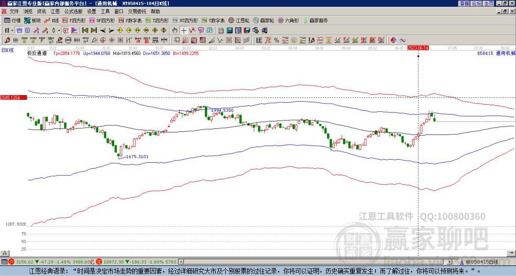The width and height of the screenshot is (516, 276).
Task: Click the gold 金 coin circle icon
Action: click(294, 40)
